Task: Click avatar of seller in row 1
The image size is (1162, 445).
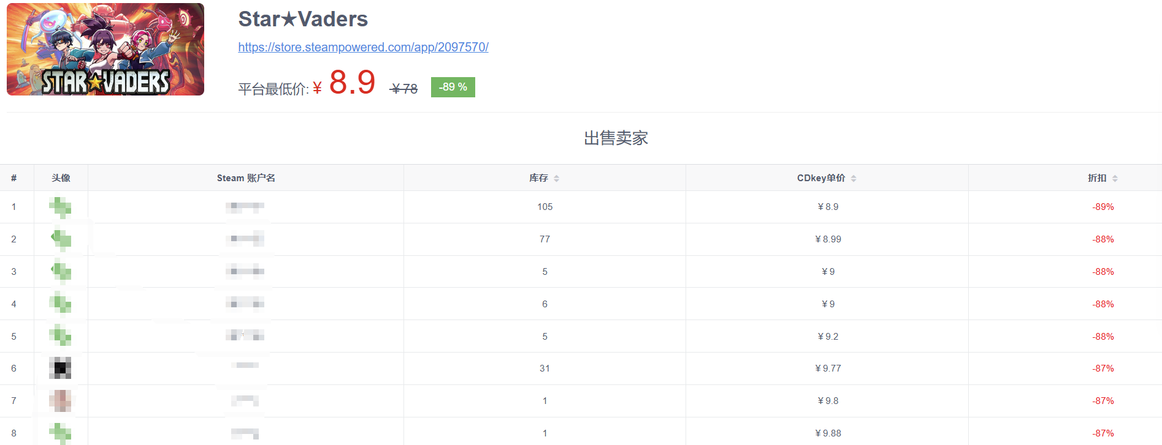Action: click(x=60, y=207)
